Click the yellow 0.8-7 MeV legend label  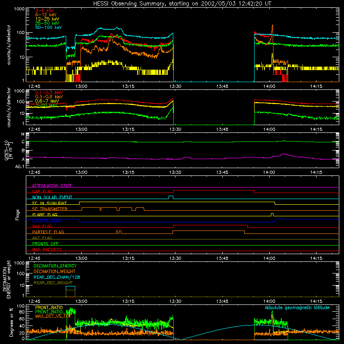point(47,101)
